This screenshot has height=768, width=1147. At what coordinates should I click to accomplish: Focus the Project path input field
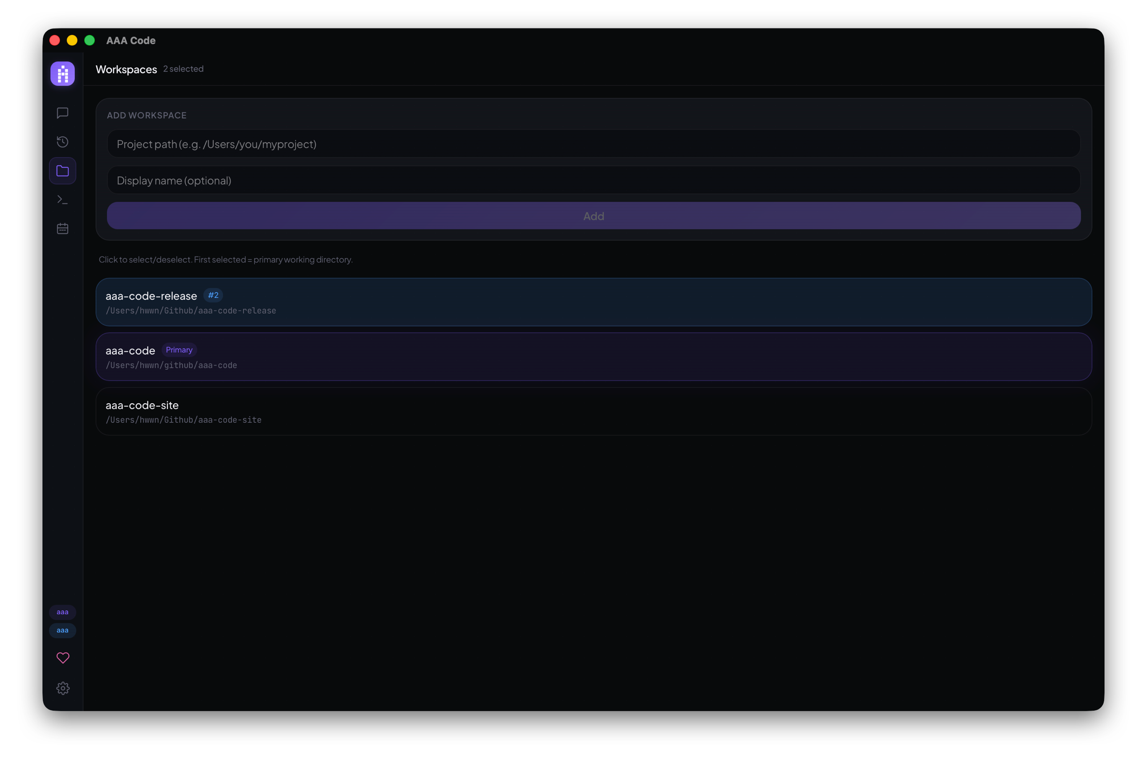(x=594, y=144)
